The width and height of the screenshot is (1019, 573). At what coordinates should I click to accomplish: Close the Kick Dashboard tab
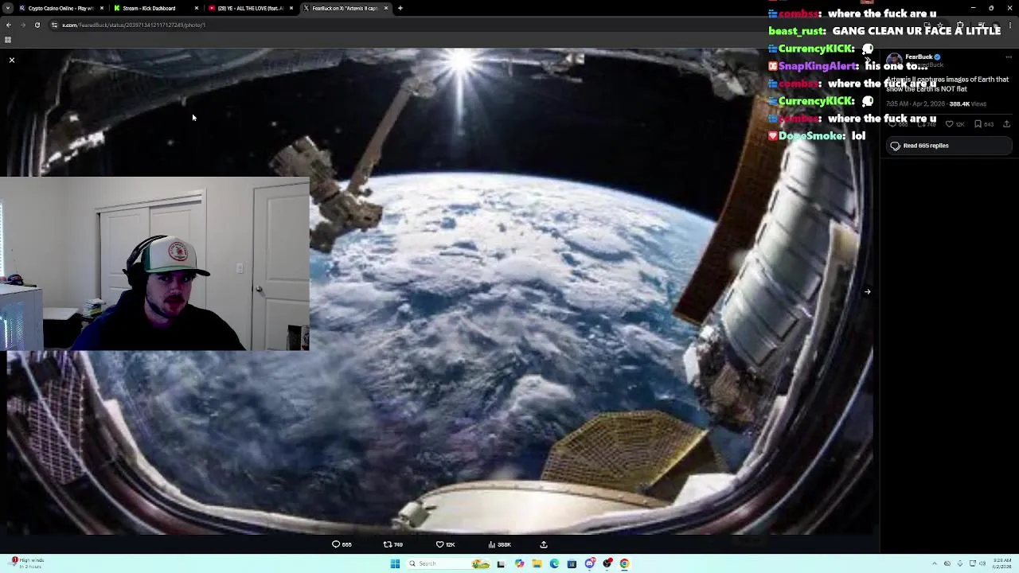point(196,8)
